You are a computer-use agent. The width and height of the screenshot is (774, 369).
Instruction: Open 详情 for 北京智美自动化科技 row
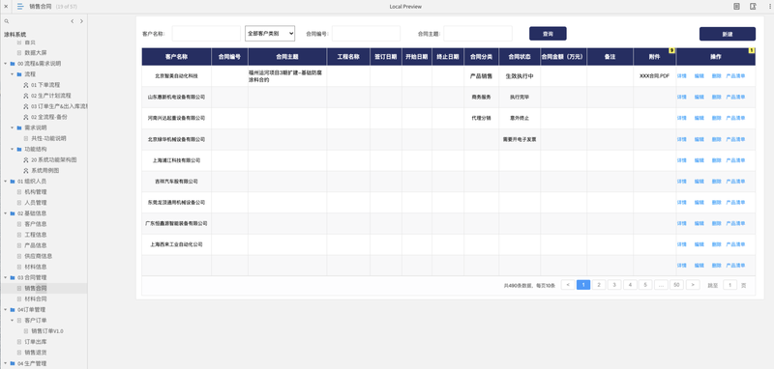coord(682,76)
